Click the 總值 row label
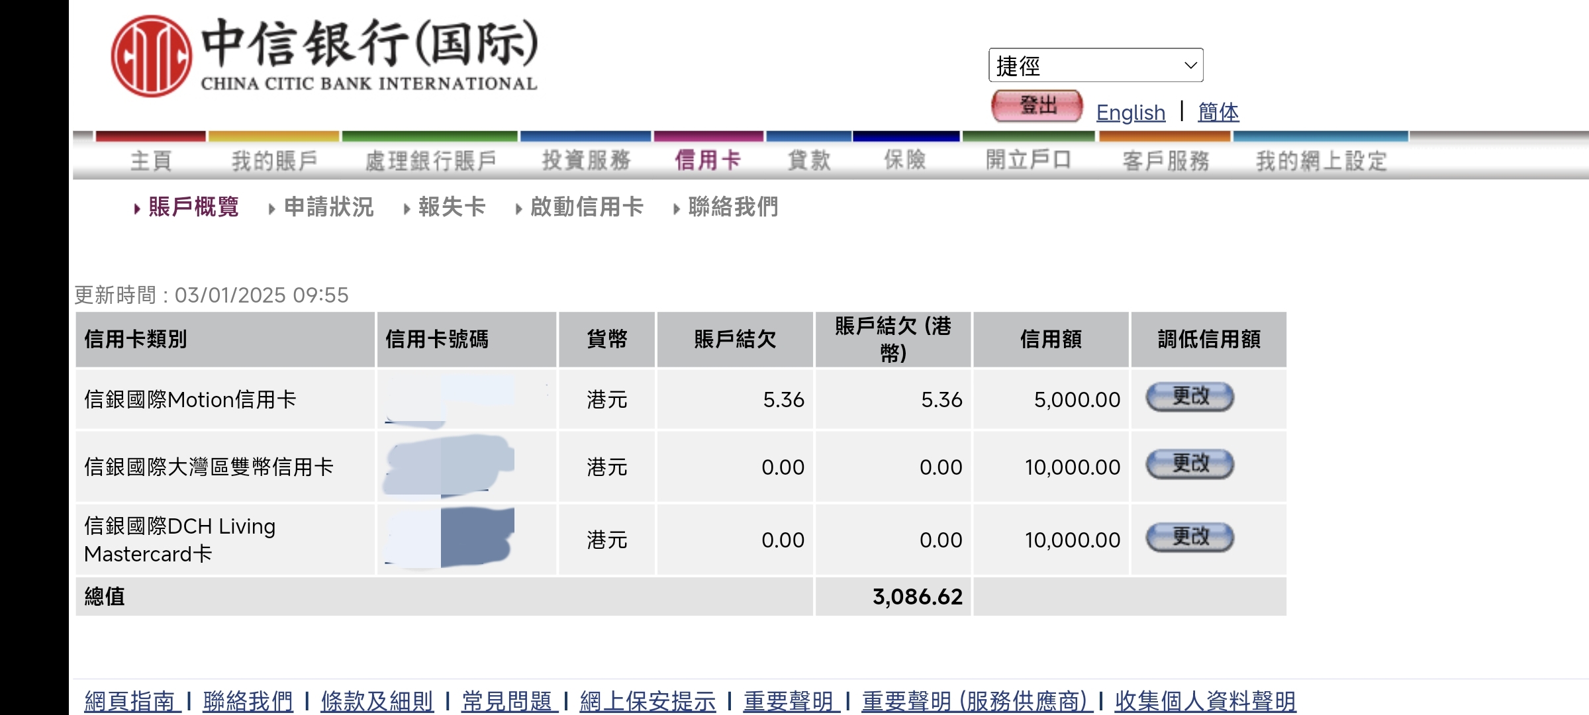The width and height of the screenshot is (1589, 715). [105, 597]
